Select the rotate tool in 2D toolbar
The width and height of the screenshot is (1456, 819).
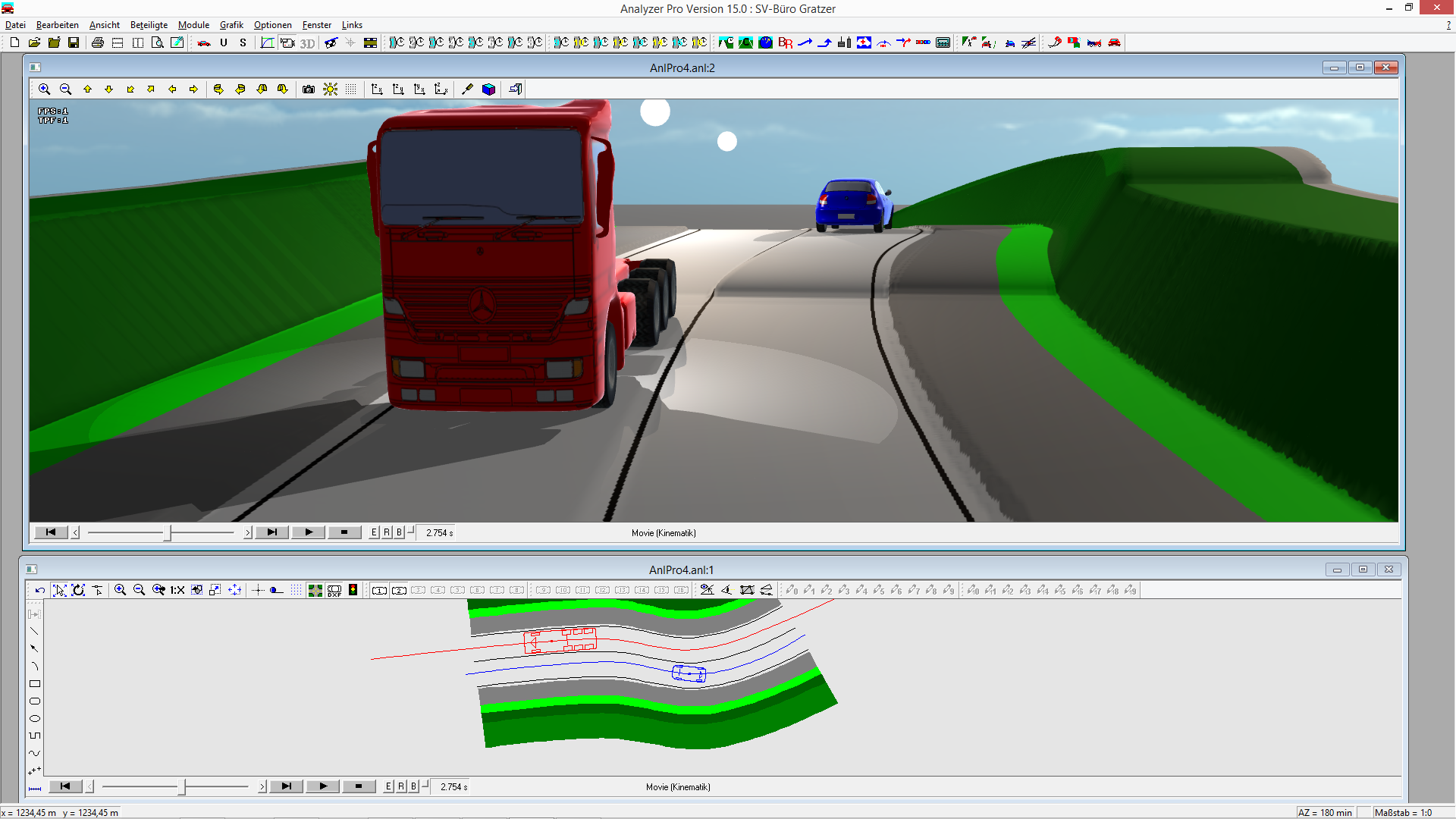tap(78, 590)
